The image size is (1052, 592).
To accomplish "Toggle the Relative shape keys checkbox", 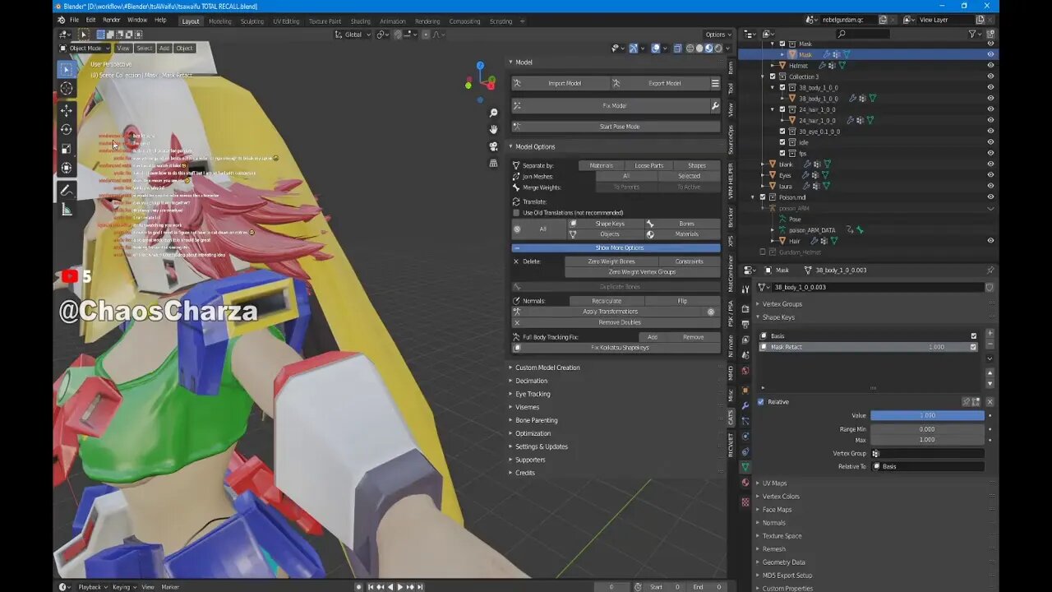I will 760,402.
